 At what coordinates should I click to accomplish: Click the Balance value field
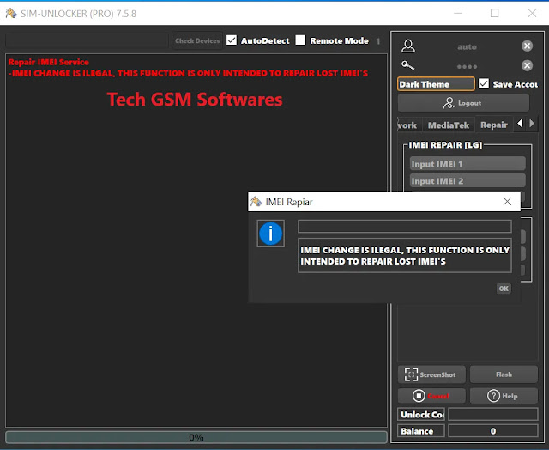click(493, 431)
